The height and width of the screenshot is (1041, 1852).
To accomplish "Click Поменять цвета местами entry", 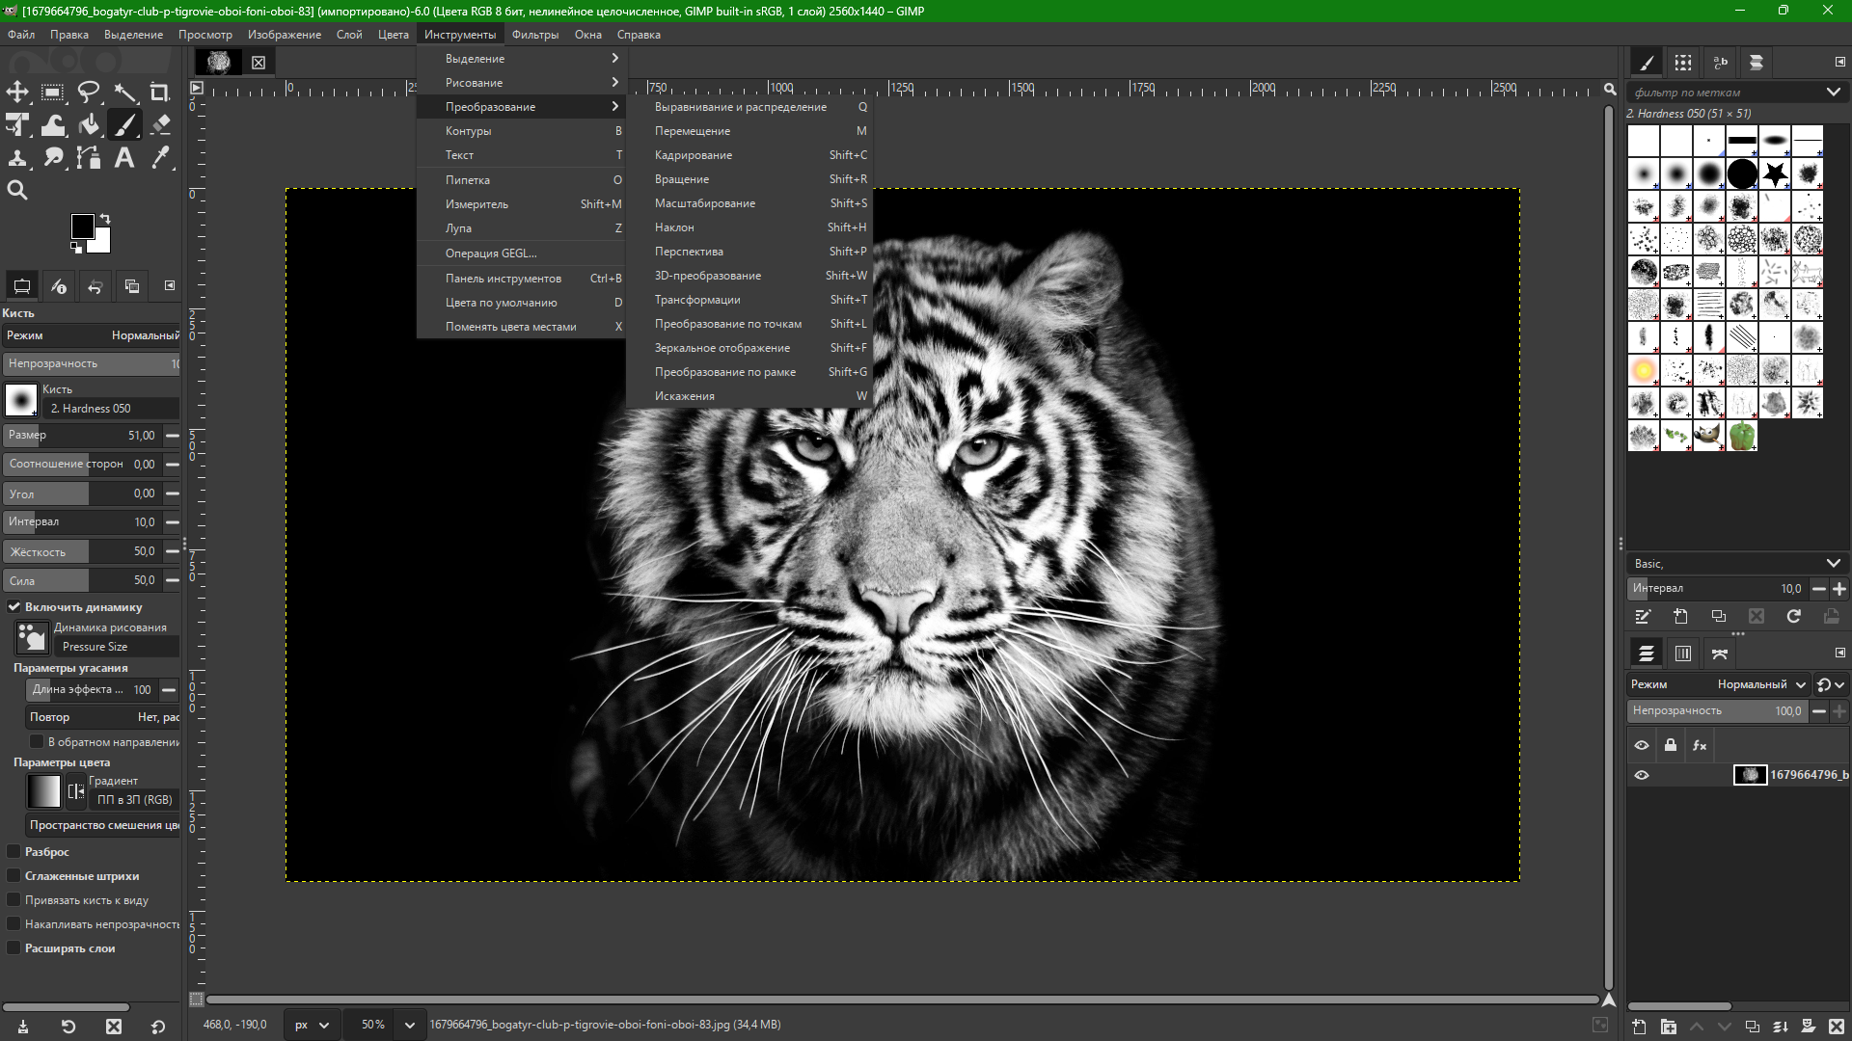I will (x=510, y=327).
